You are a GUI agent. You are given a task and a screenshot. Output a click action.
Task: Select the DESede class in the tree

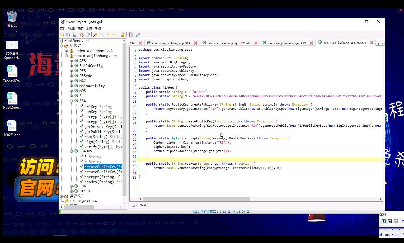pos(86,76)
